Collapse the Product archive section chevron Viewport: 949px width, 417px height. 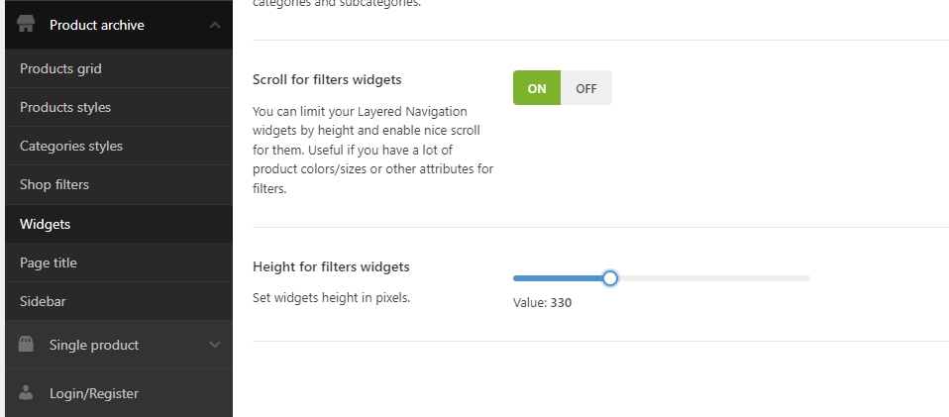215,25
